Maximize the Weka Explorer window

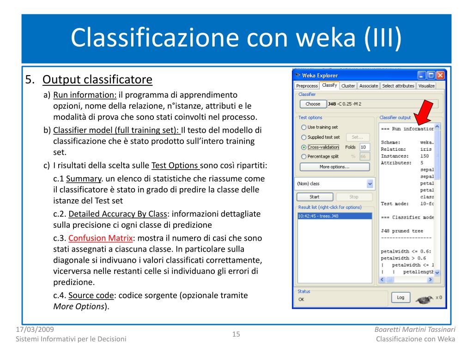pyautogui.click(x=431, y=75)
